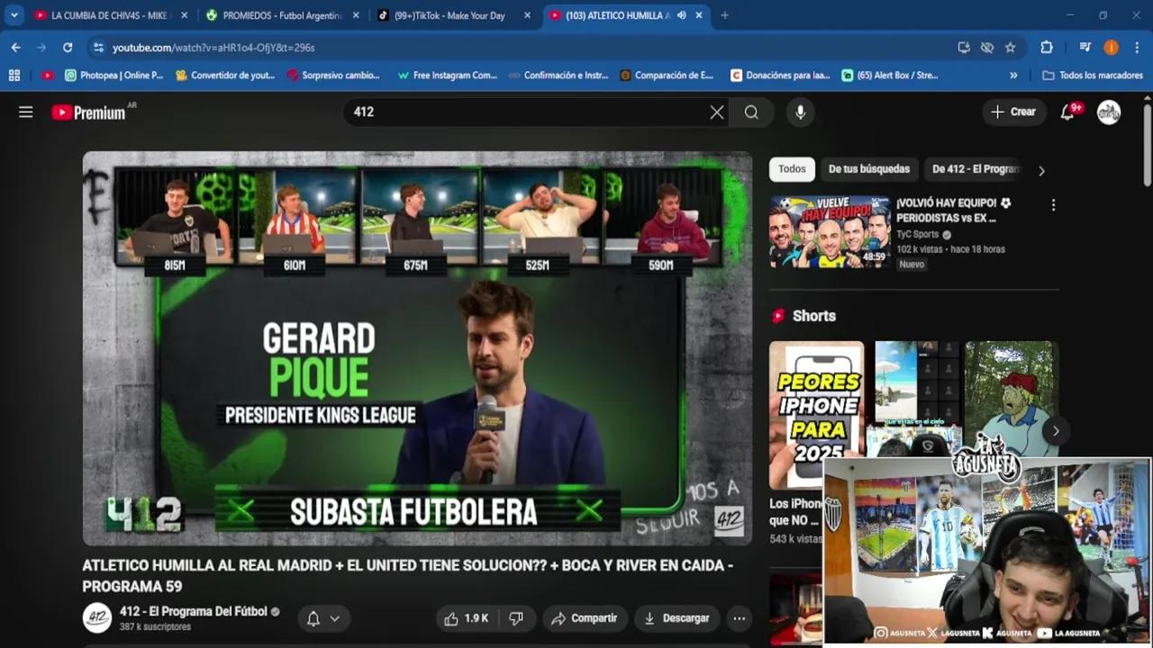This screenshot has height=648, width=1153.
Task: Open the YouTube bookmark icon in bookmarks bar
Action: [x=48, y=76]
